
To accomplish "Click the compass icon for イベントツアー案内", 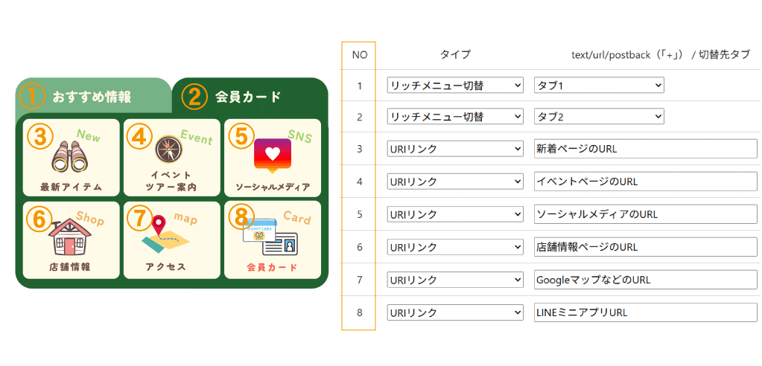I will point(168,151).
